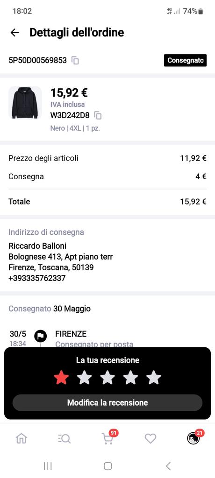Screen dimensions: 215x478
Task: Copy the item code W3D242D8
Action: click(98, 115)
